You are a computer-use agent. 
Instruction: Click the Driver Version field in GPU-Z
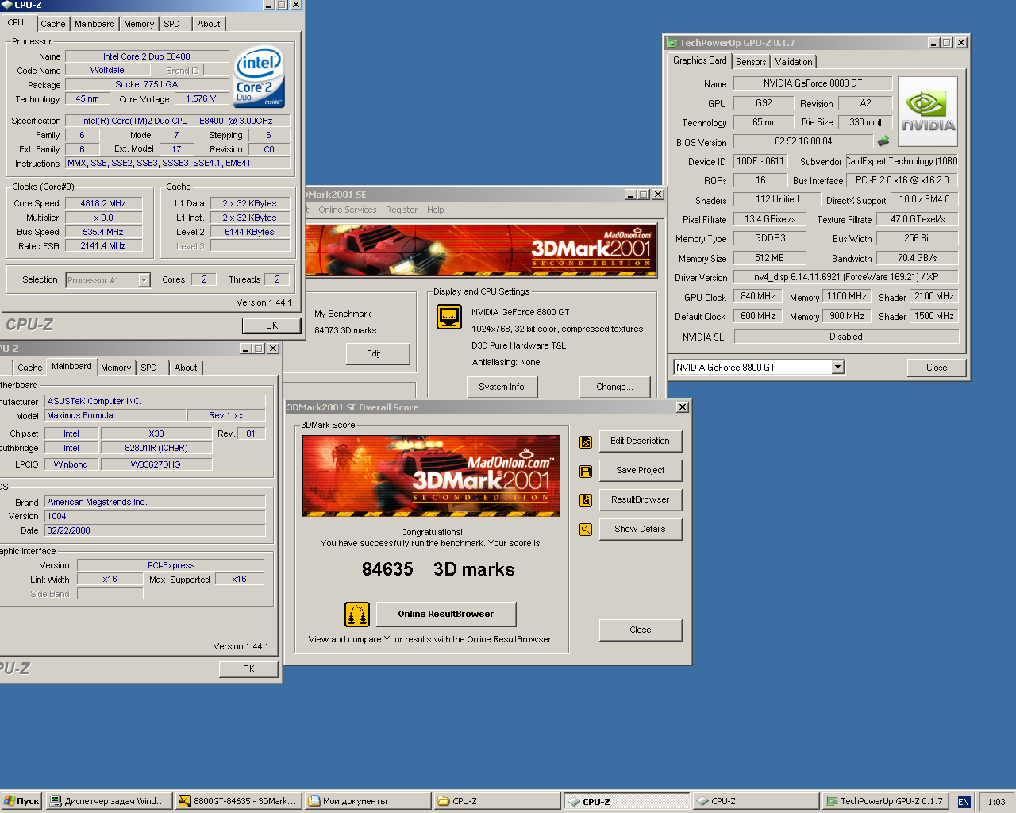(845, 277)
